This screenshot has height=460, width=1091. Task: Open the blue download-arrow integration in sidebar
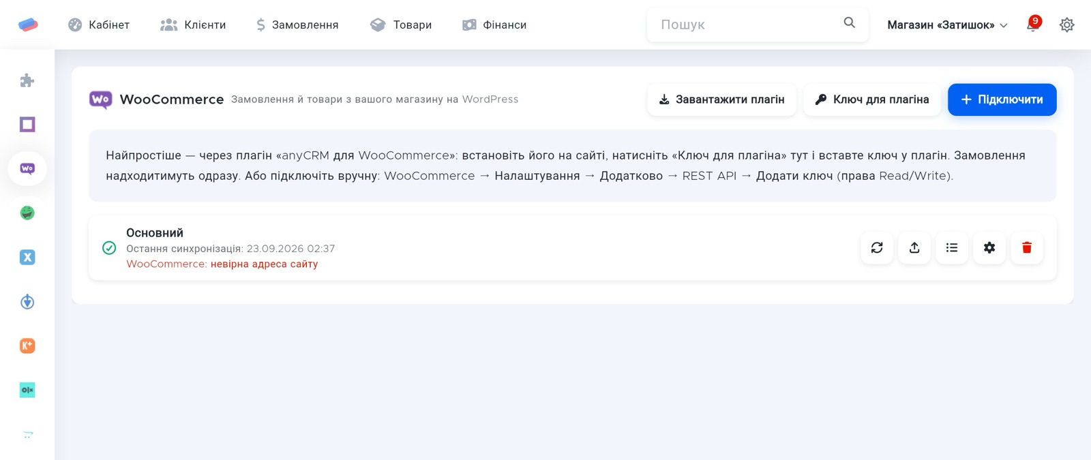(x=27, y=301)
